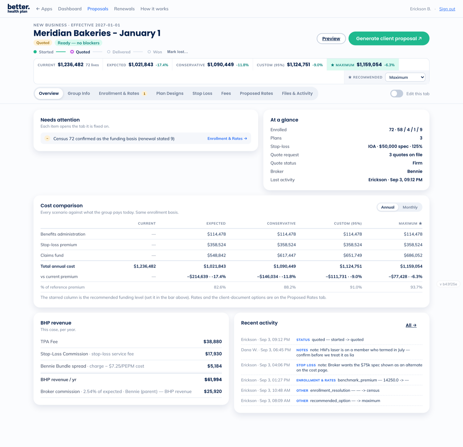The image size is (463, 447).
Task: Switch cost comparison to Monthly
Action: click(x=410, y=207)
